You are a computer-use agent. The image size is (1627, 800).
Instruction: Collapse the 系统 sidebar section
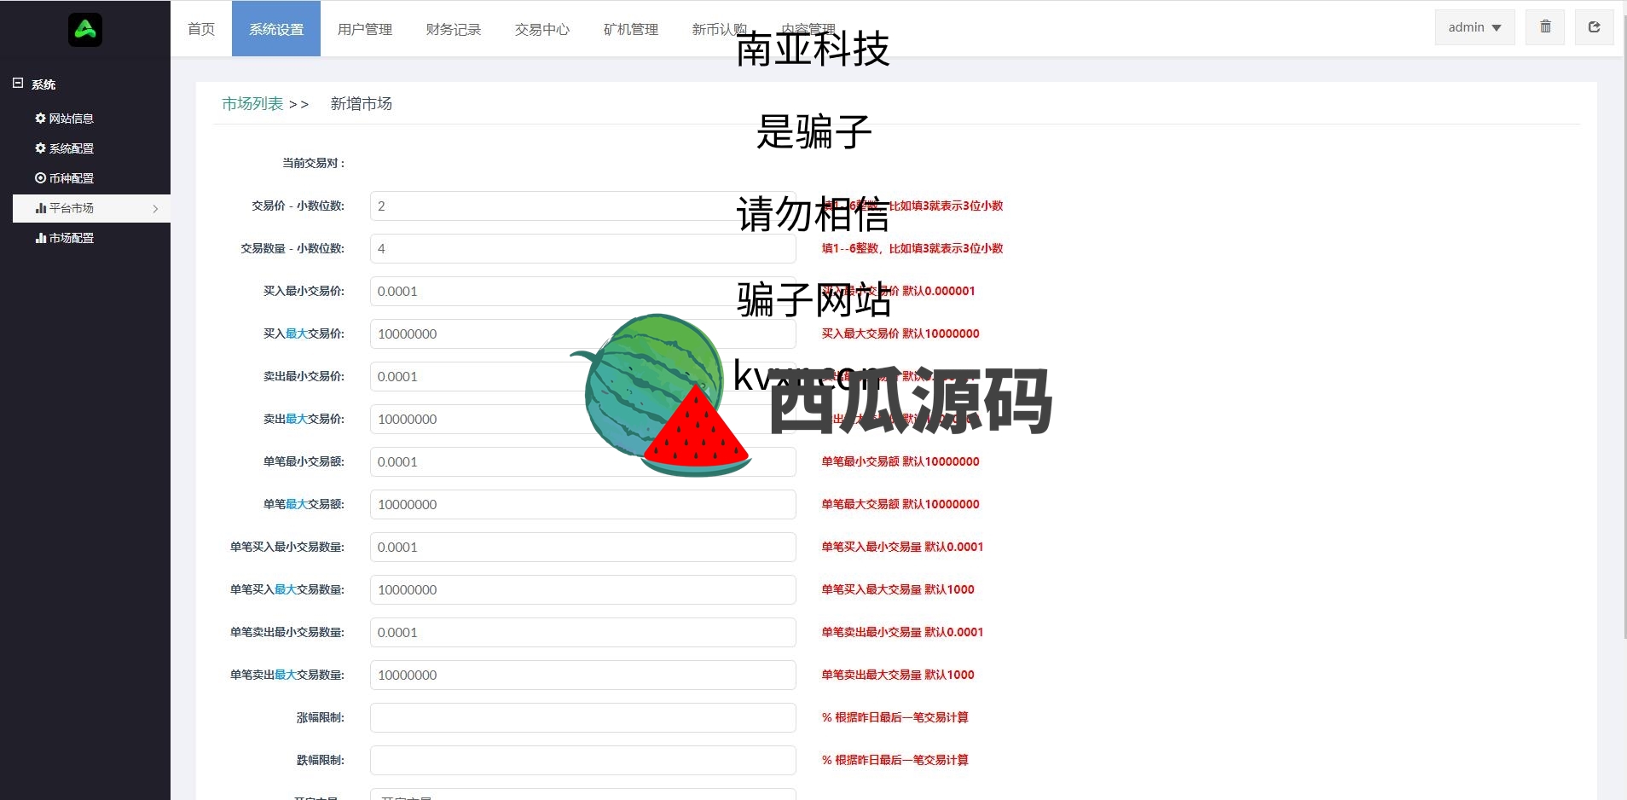18,84
